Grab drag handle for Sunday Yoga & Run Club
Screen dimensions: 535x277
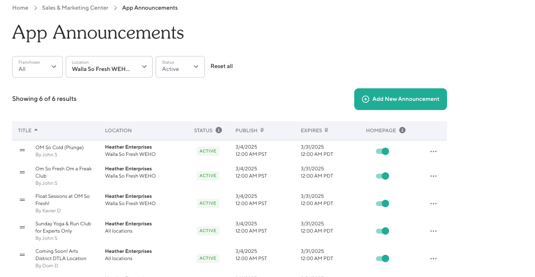[22, 227]
